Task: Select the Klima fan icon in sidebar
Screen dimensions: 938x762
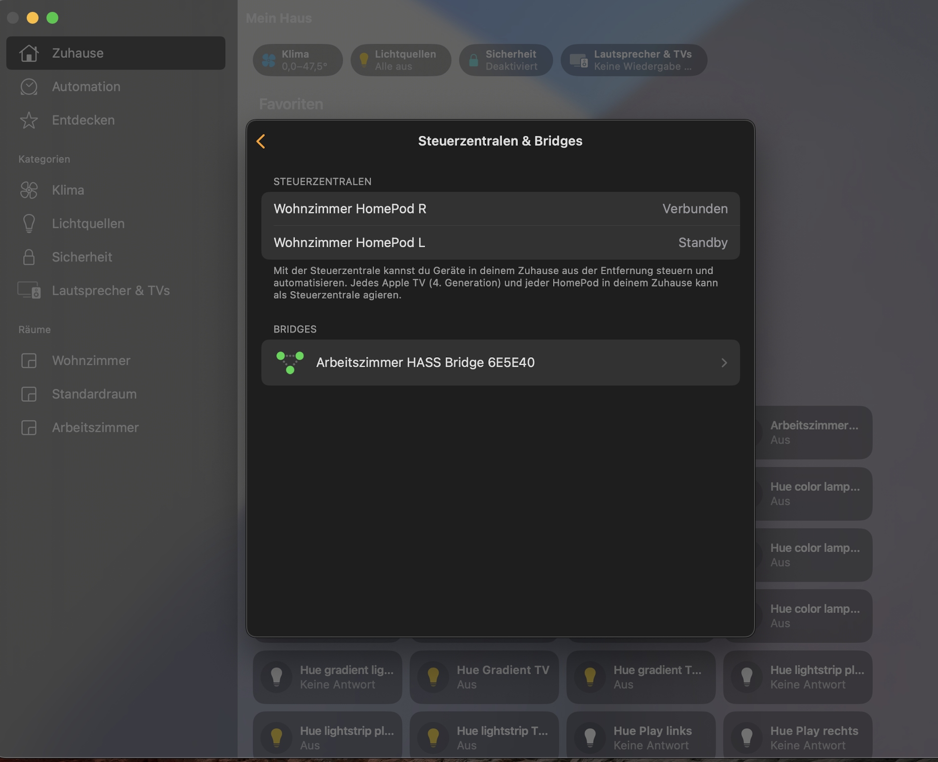Action: 29,190
